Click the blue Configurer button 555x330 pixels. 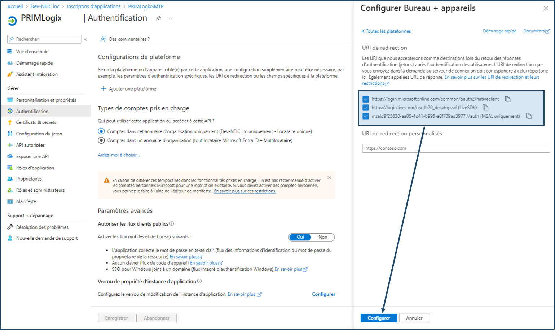click(379, 318)
